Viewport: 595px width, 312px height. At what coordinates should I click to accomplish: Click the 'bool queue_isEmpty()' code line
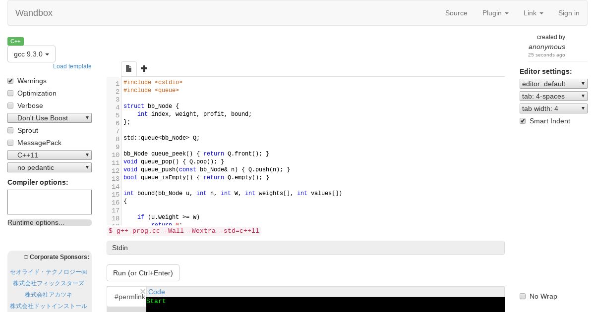(196, 177)
